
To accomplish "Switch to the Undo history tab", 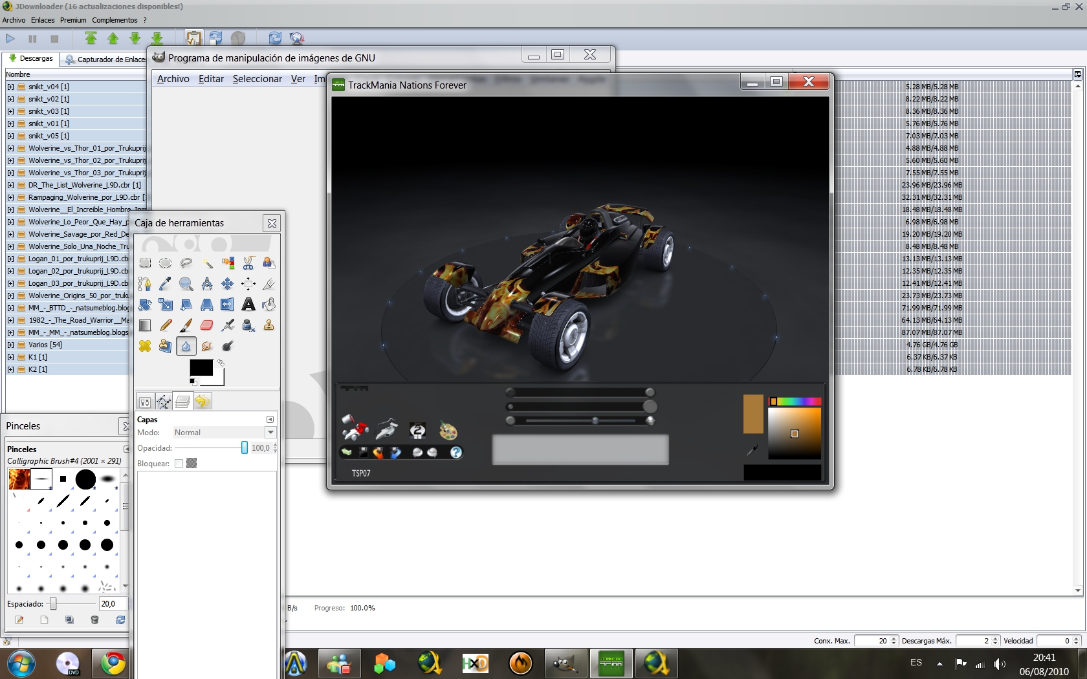I will (203, 402).
